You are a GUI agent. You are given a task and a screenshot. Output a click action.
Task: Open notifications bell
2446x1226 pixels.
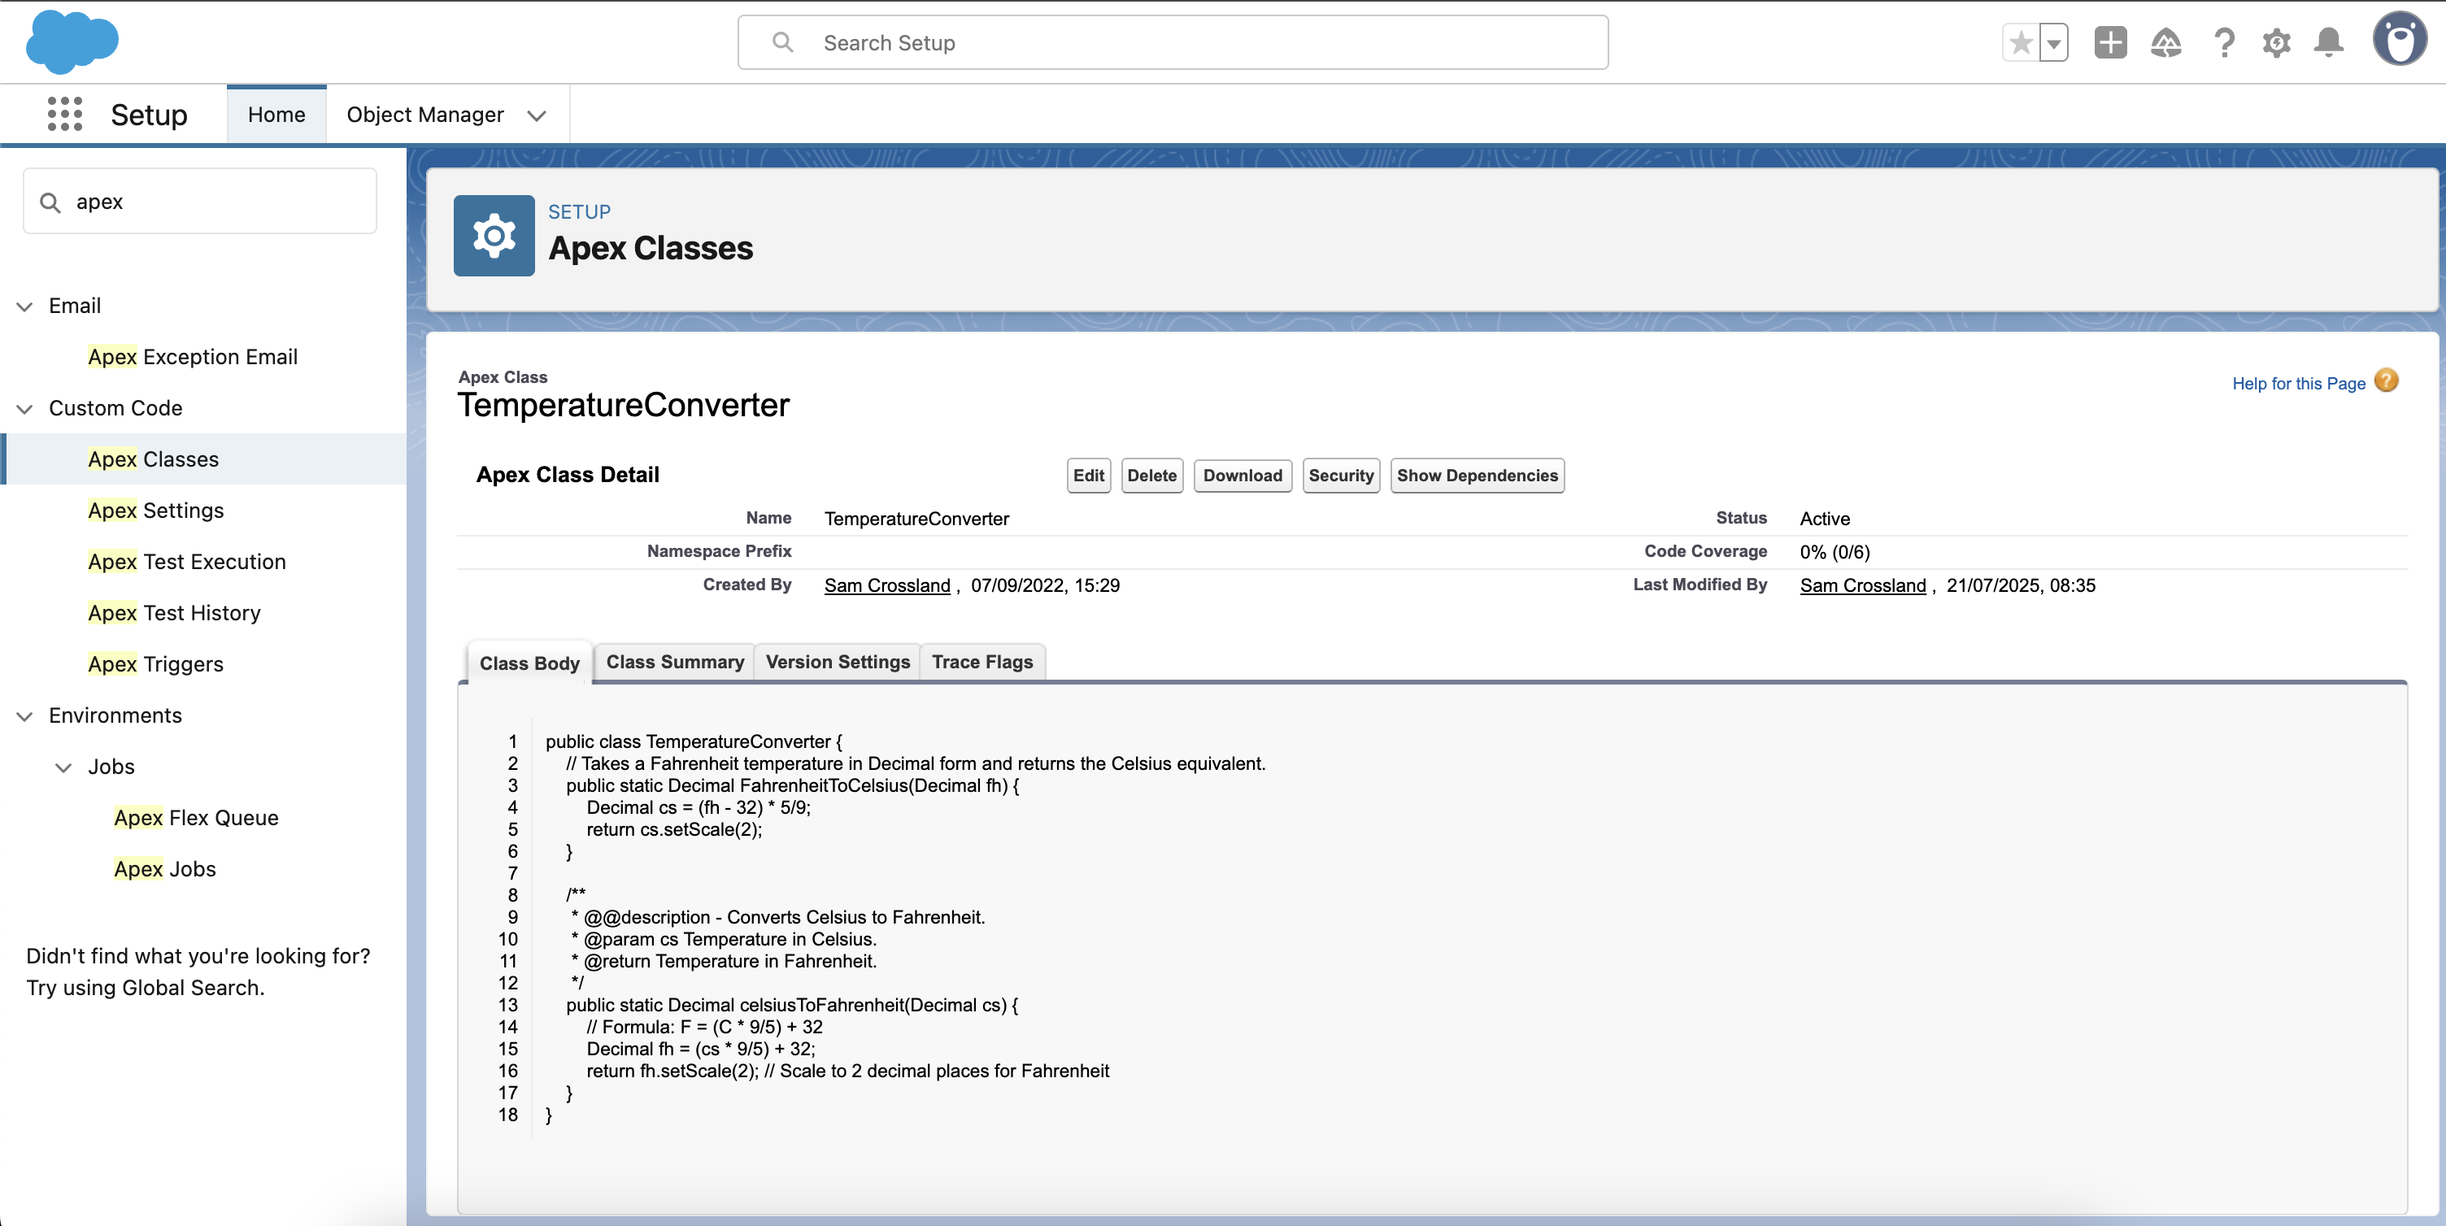click(2327, 41)
